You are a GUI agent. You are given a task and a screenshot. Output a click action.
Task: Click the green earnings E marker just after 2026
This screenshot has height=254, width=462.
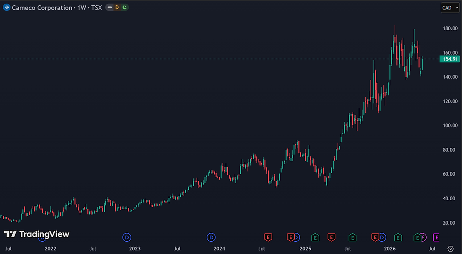[x=398, y=237]
